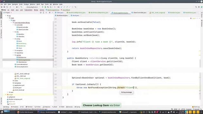Open Project panel gear options
Image resolution: width=203 pixels, height=114 pixels.
pos(49,13)
